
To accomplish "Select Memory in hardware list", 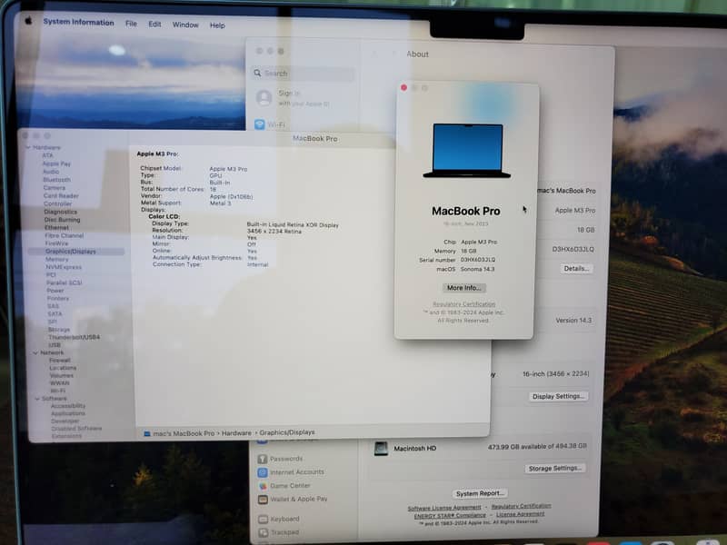I will coord(57,260).
